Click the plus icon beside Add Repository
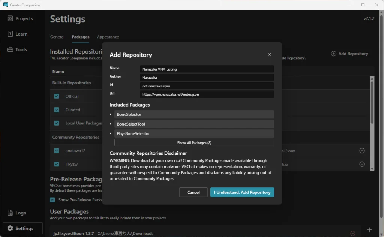The height and width of the screenshot is (237, 384). 333,54
